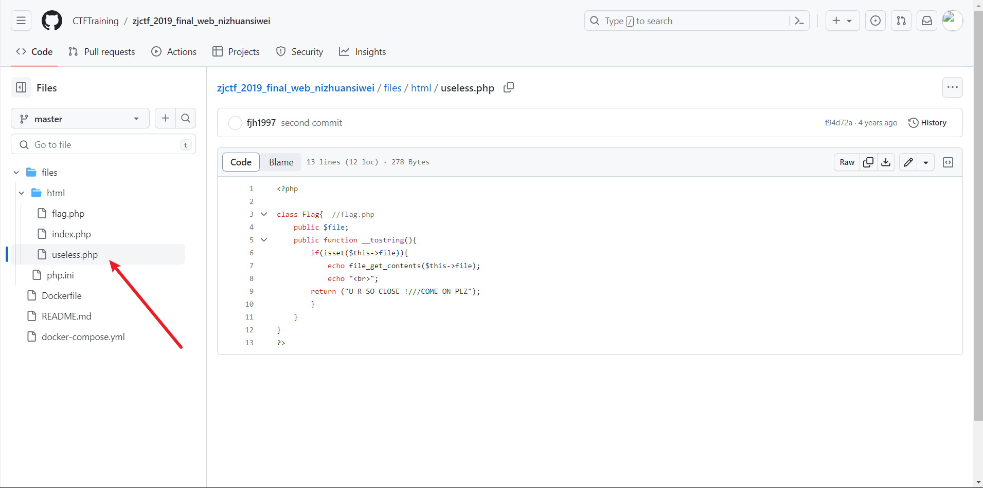Go to files breadcrumb folder
The width and height of the screenshot is (983, 488).
coord(392,88)
